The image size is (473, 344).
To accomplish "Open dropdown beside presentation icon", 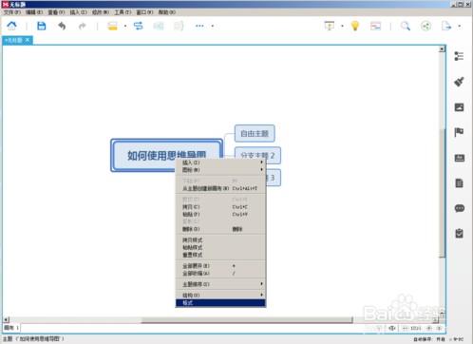I will tap(342, 26).
